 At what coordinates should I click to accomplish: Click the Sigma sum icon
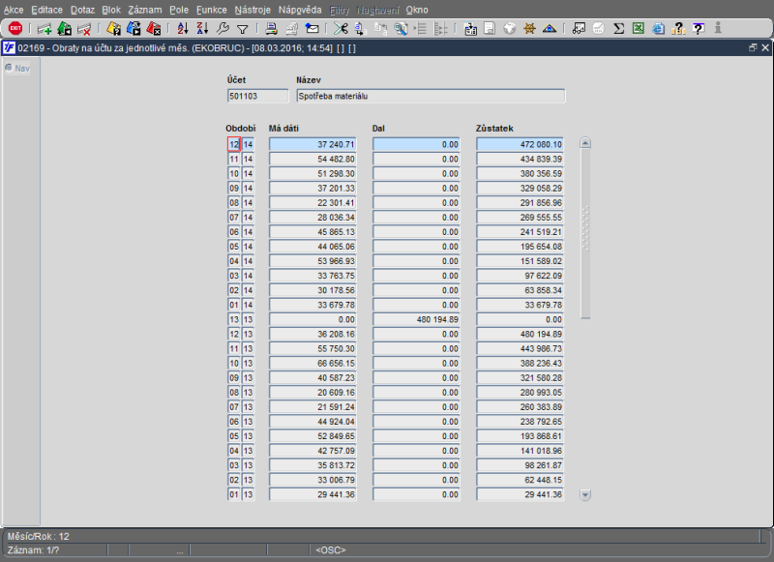619,28
